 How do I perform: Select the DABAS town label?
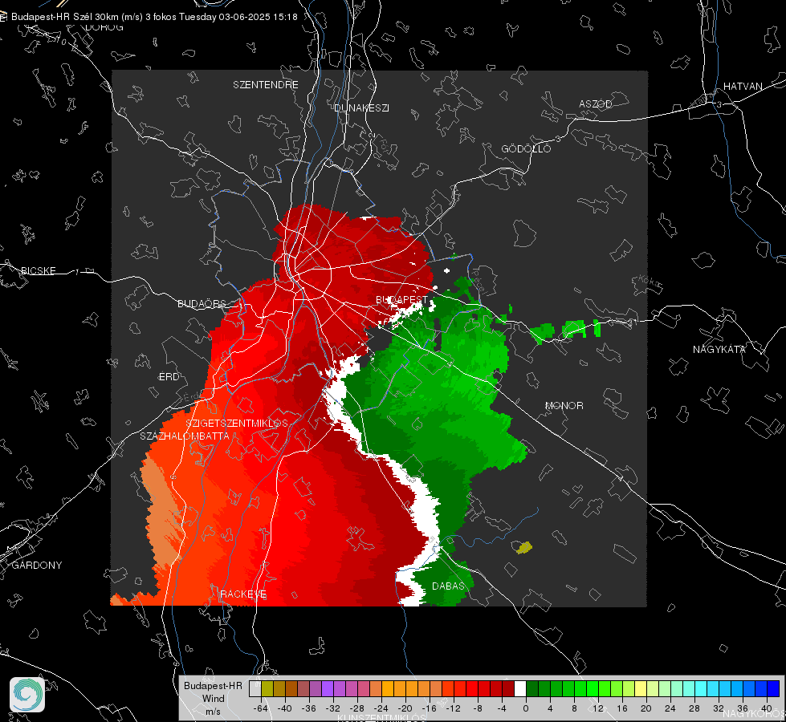pyautogui.click(x=448, y=586)
